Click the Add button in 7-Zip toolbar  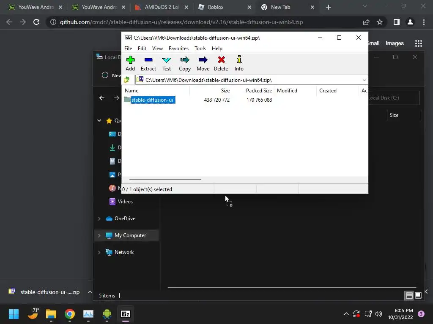130,63
